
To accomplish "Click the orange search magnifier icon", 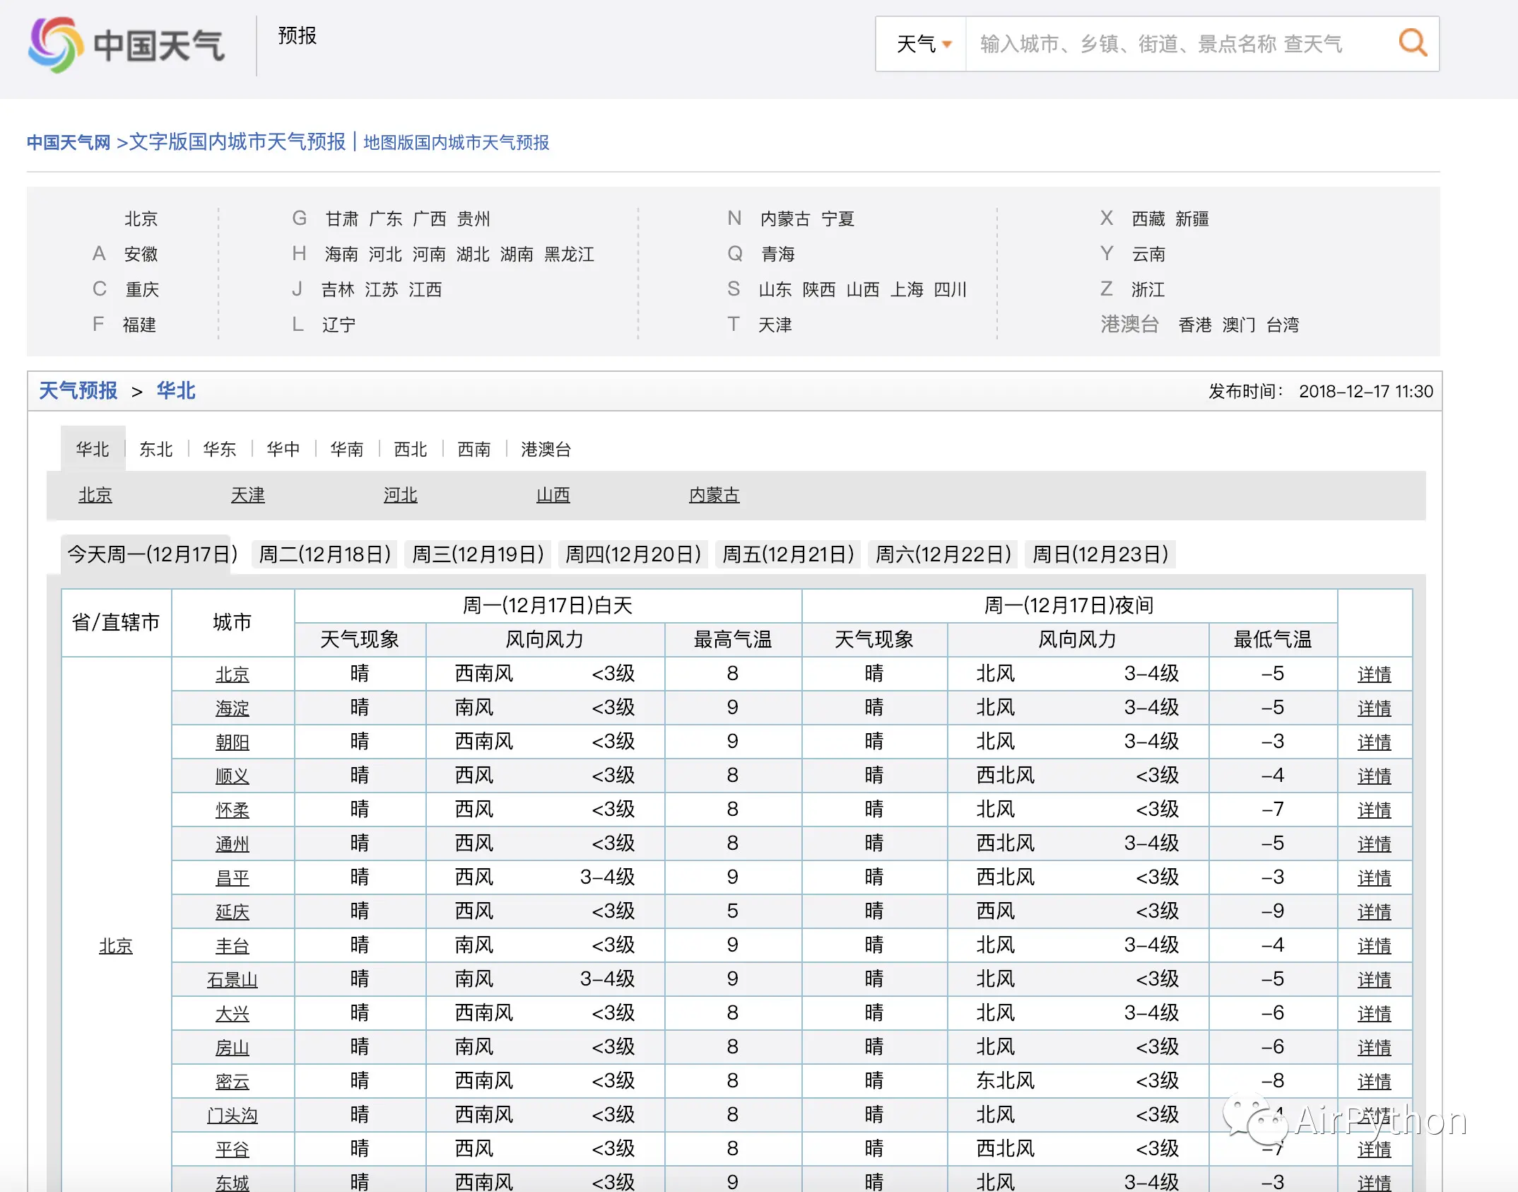I will (1412, 43).
